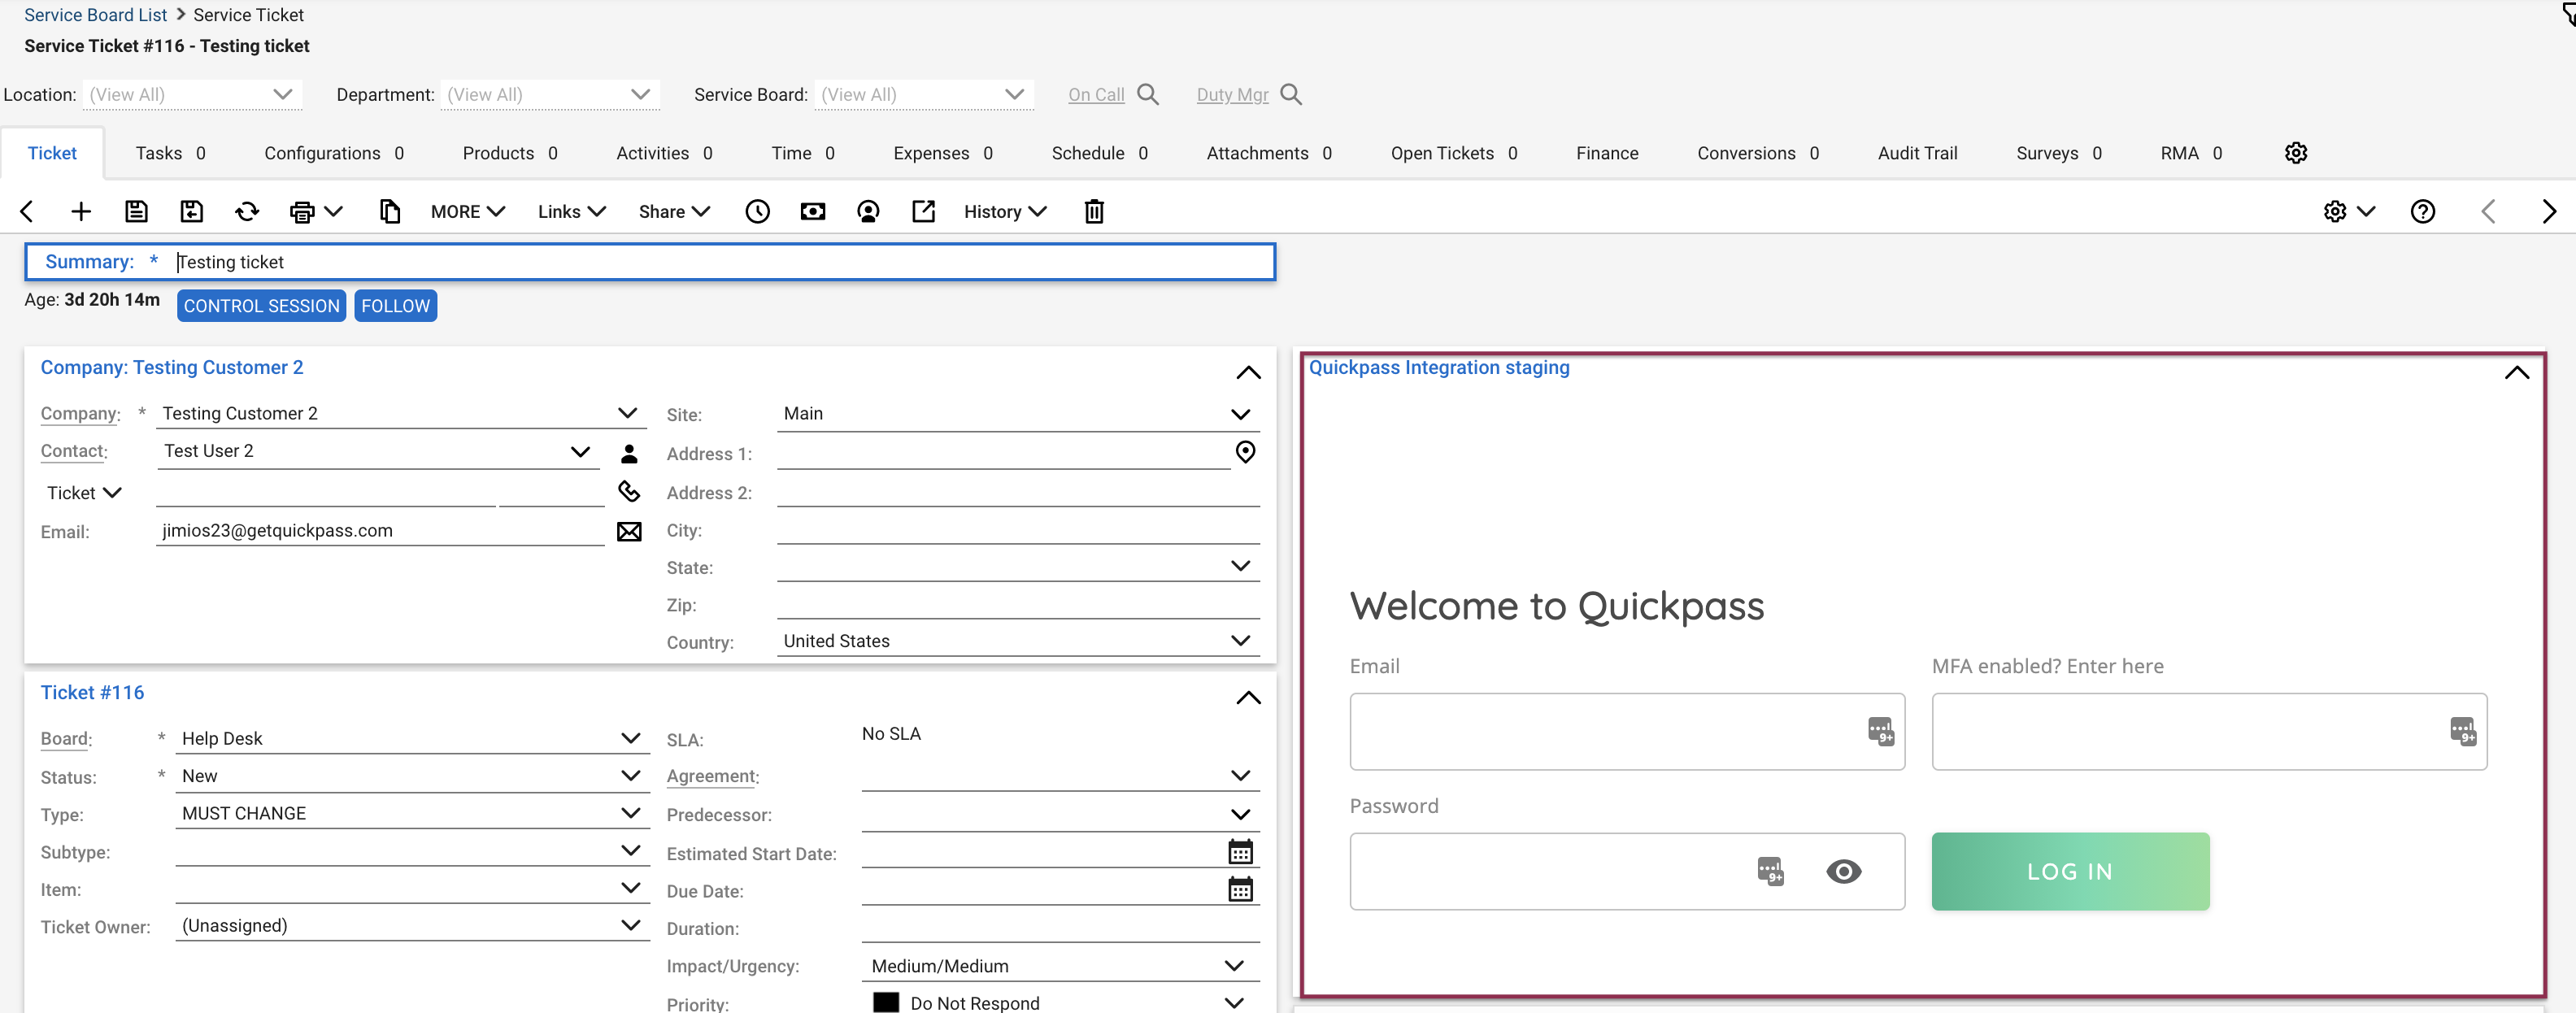Navigate back via the Service Board List link

pyautogui.click(x=94, y=14)
